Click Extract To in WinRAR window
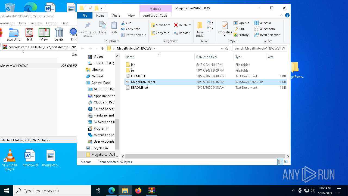This screenshot has height=196, width=348. 13,35
